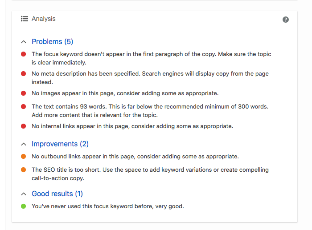This screenshot has height=230, width=312.
Task: Click red bullet for internal links problem
Action: click(24, 126)
